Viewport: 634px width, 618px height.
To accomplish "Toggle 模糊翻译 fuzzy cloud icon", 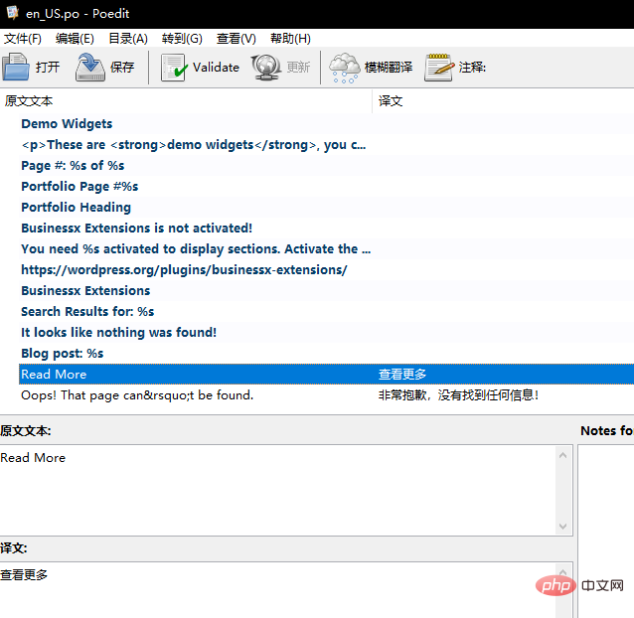I will pyautogui.click(x=344, y=68).
